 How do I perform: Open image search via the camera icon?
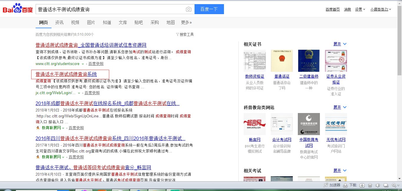coord(188,9)
